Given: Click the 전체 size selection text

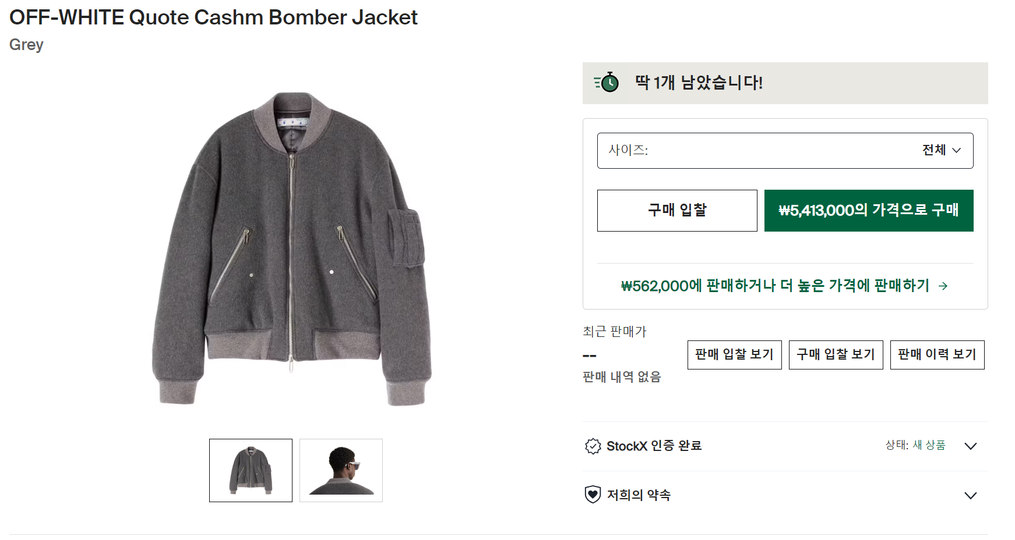Looking at the screenshot, I should (934, 150).
